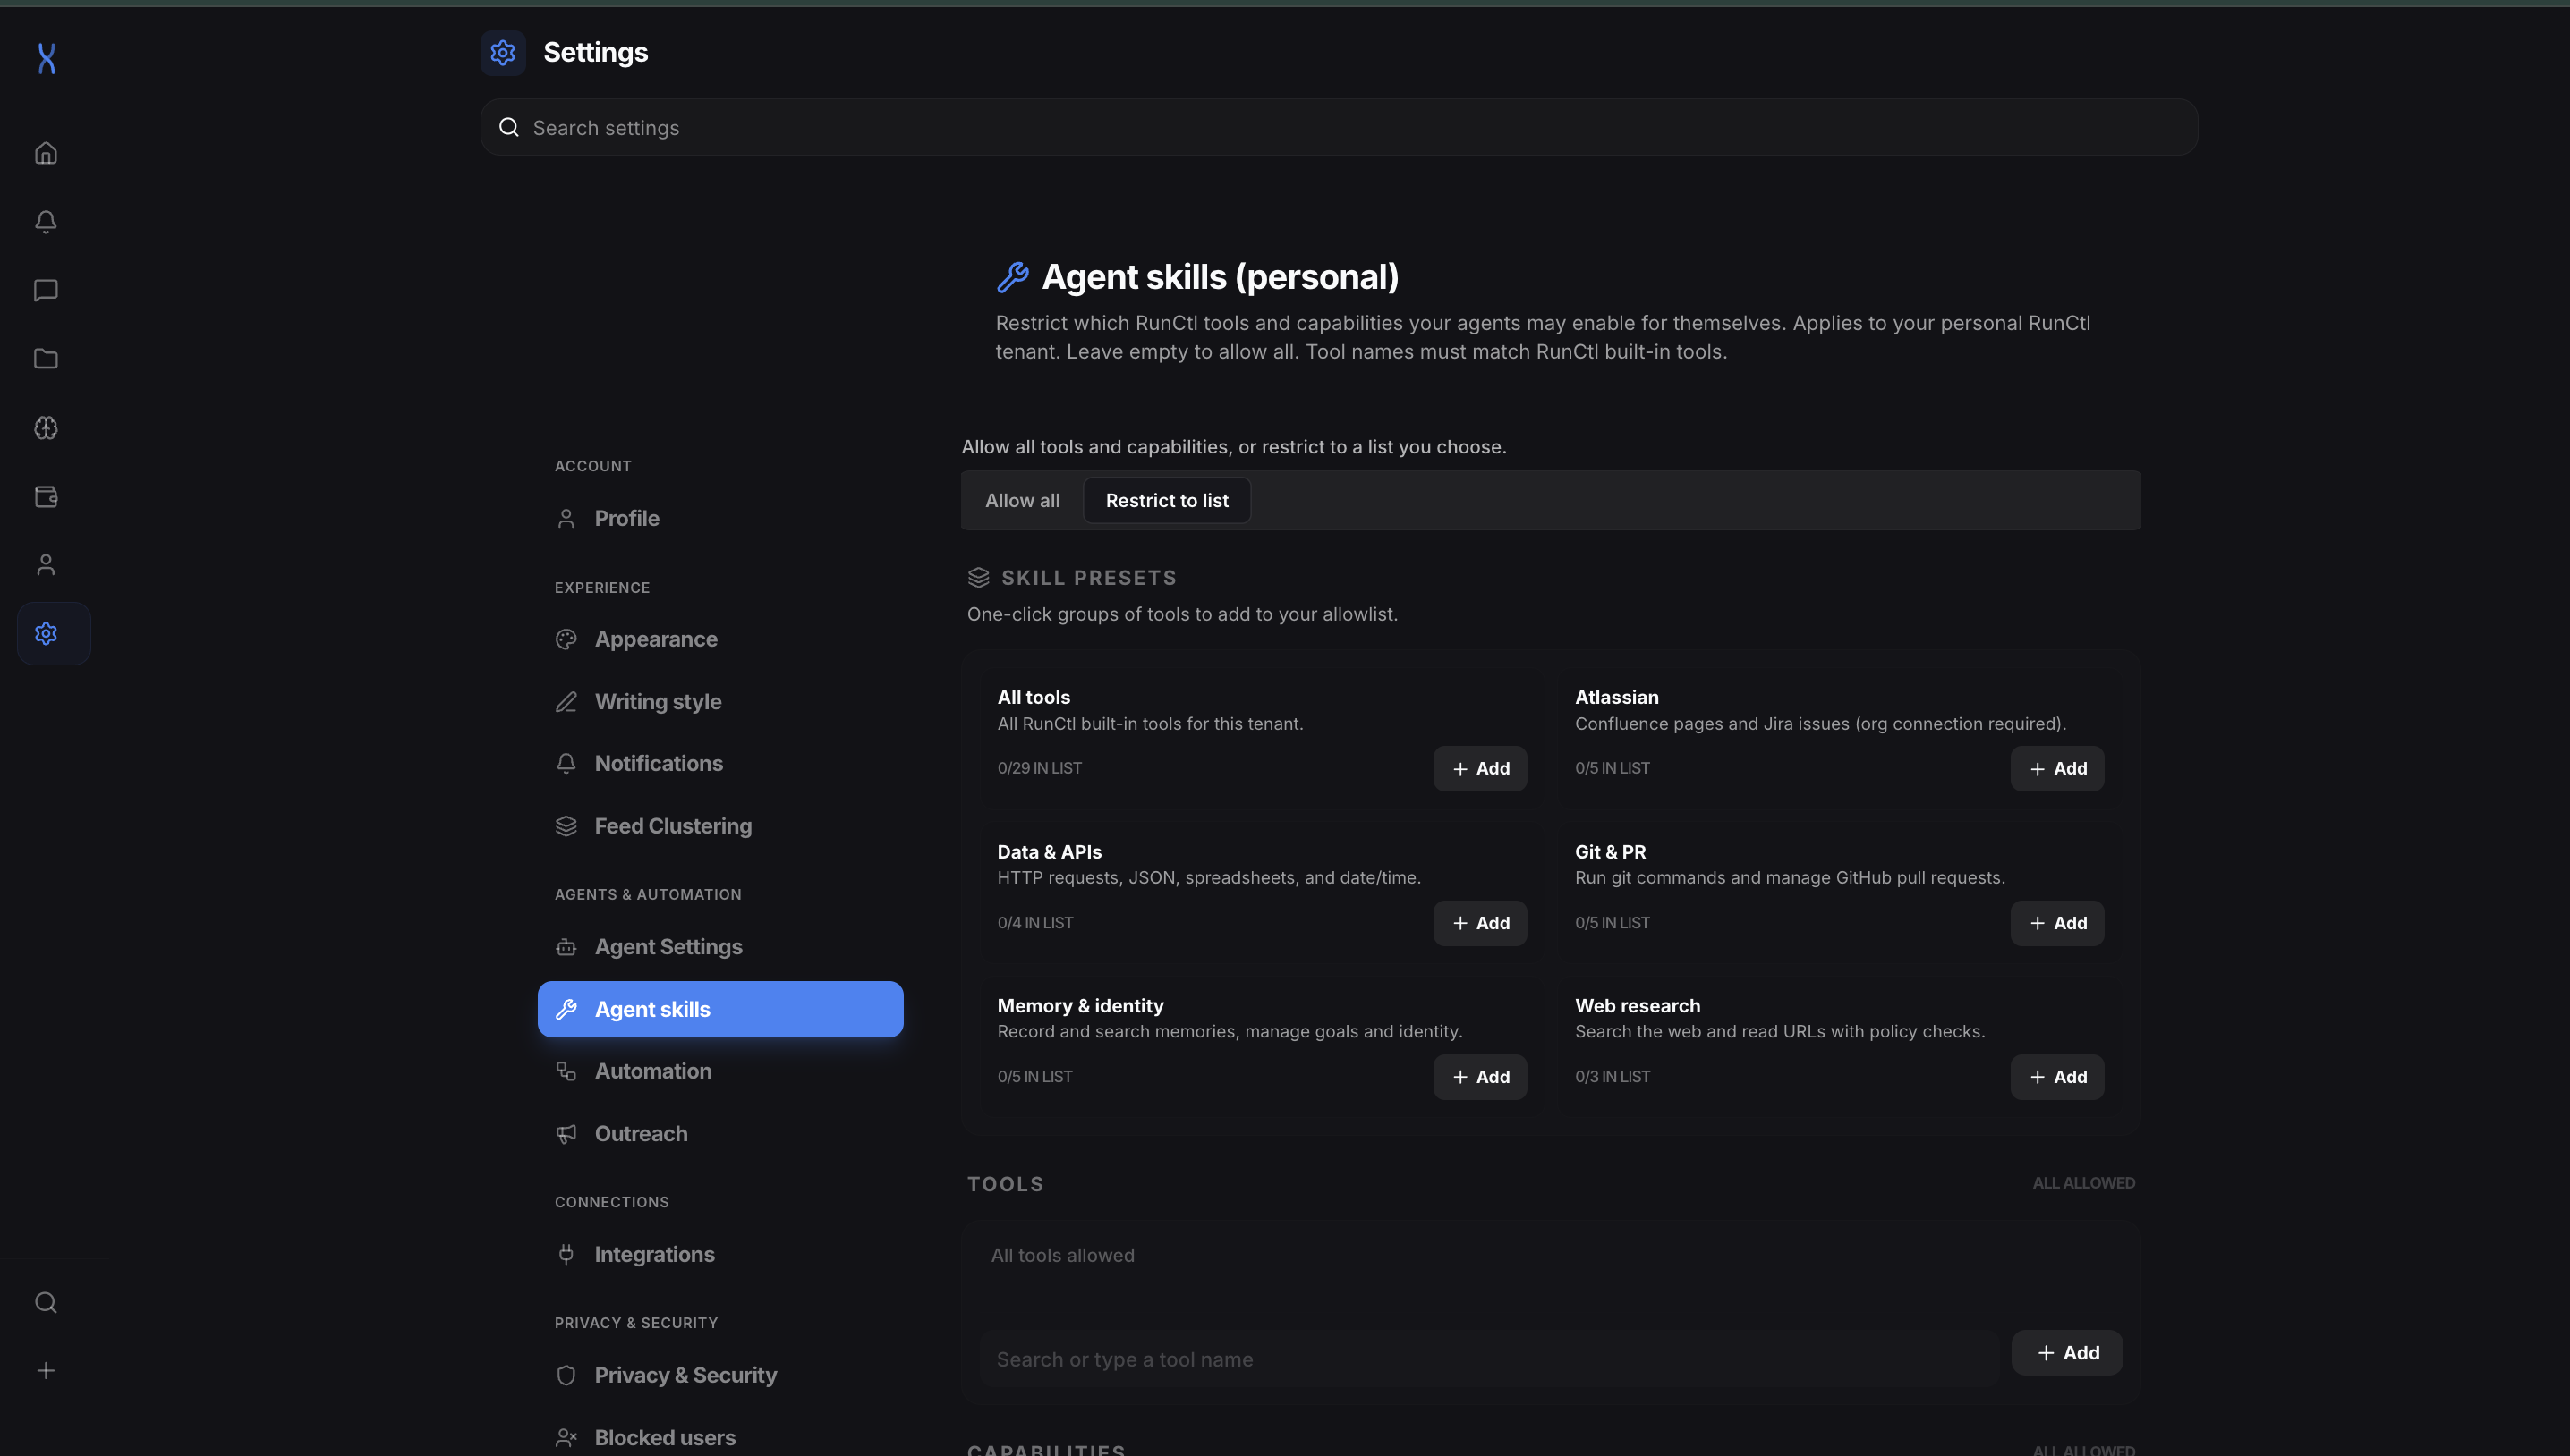Open notifications bell in left sidebar
Screen dimensions: 2570x1456
click(x=46, y=222)
